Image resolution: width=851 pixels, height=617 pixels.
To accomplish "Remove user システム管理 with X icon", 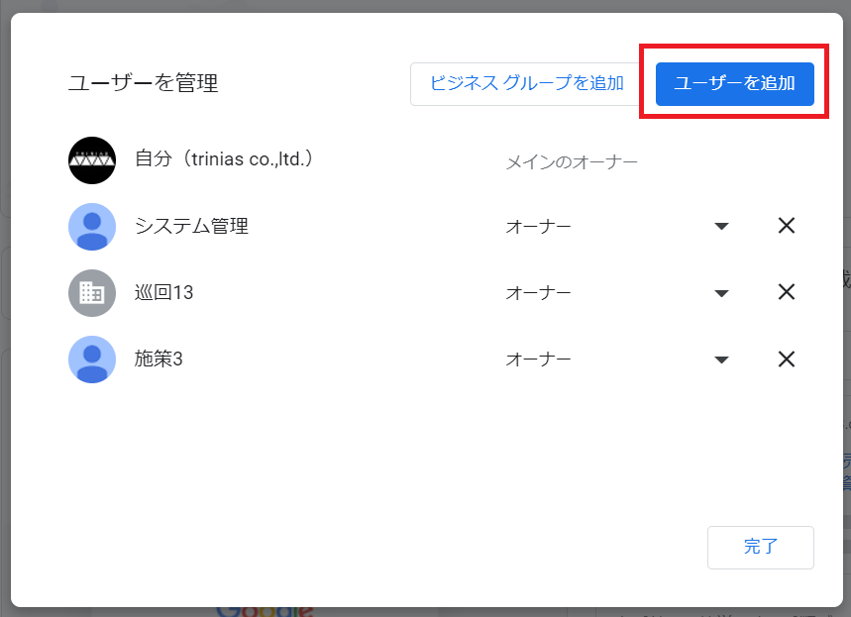I will 787,226.
